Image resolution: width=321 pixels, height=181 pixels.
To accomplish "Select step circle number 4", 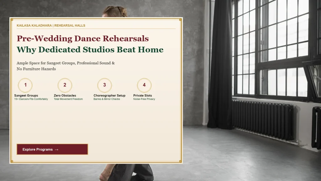I will [144, 85].
